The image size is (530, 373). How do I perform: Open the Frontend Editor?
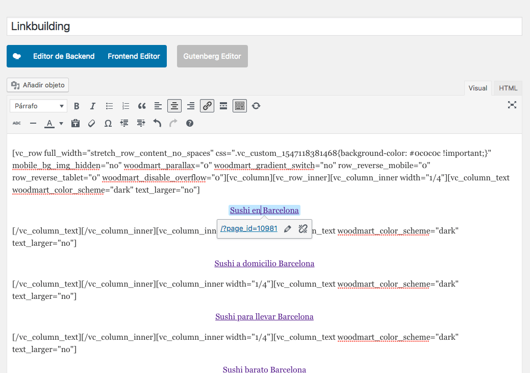click(134, 56)
